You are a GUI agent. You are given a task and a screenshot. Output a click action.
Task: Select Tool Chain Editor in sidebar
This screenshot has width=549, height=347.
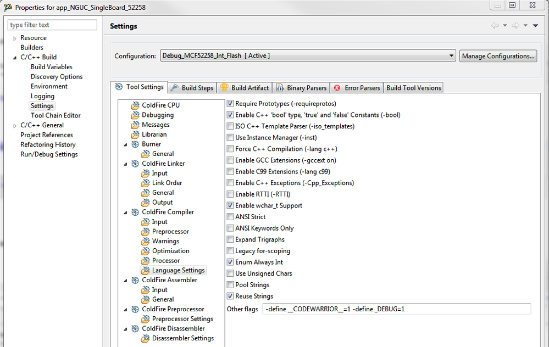click(56, 115)
